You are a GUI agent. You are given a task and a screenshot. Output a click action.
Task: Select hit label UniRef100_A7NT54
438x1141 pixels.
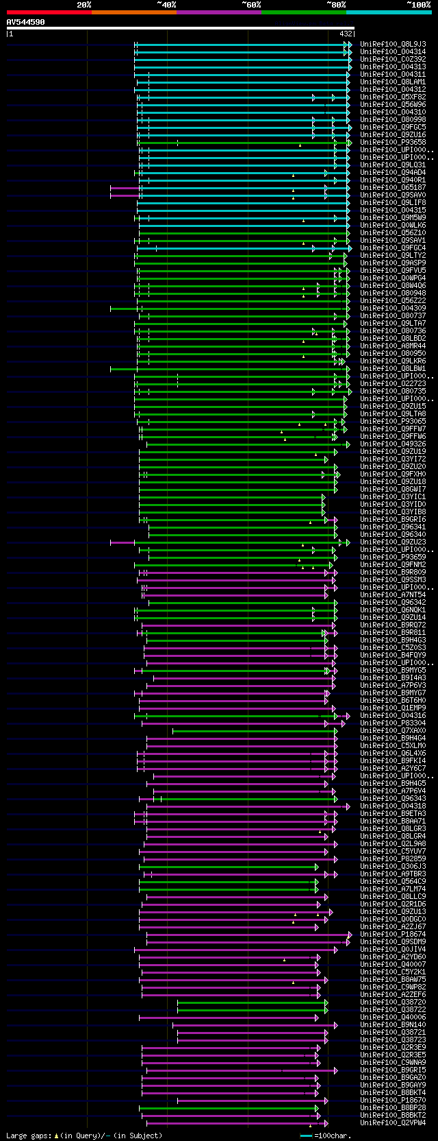coord(393,594)
